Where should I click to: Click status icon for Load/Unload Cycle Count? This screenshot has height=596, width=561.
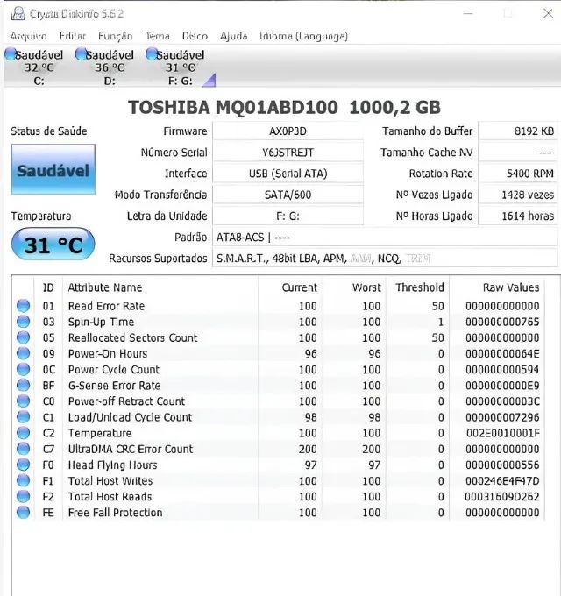point(23,417)
